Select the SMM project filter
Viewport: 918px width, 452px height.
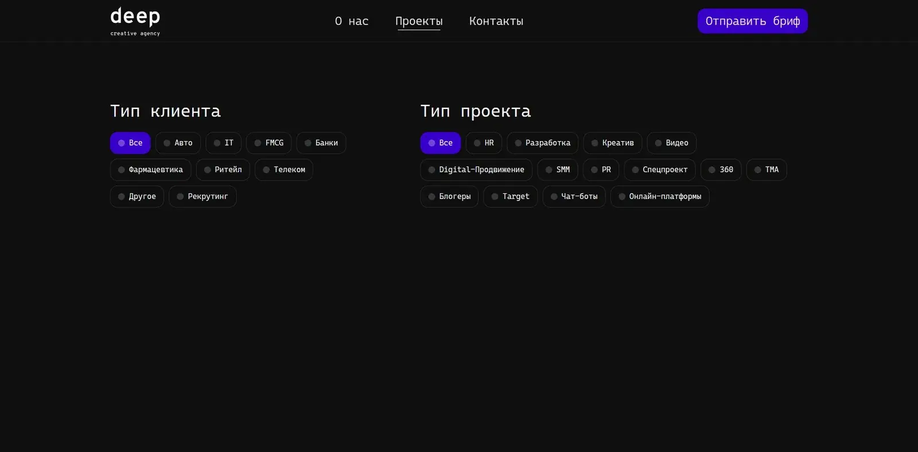pyautogui.click(x=558, y=170)
